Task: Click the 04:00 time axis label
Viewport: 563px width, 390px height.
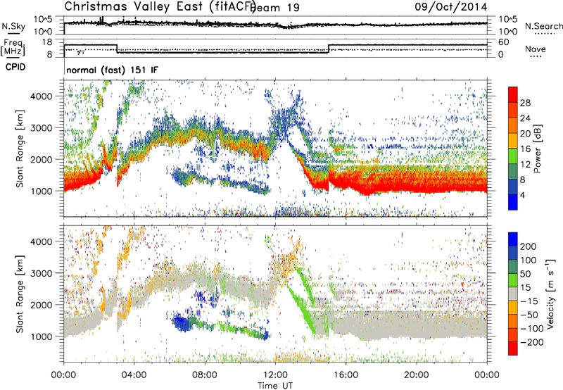Action: pos(134,375)
